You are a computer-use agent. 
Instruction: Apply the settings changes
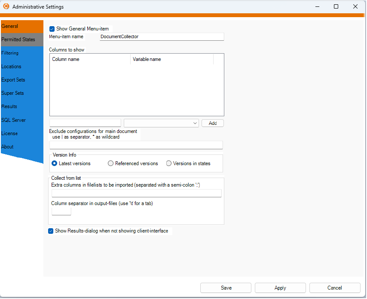pyautogui.click(x=280, y=288)
